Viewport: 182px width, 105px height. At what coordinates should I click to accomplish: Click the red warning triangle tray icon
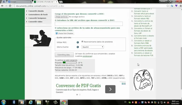click(168, 102)
